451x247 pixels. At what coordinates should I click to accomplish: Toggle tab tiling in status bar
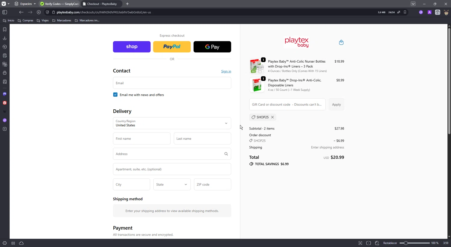coord(369,243)
